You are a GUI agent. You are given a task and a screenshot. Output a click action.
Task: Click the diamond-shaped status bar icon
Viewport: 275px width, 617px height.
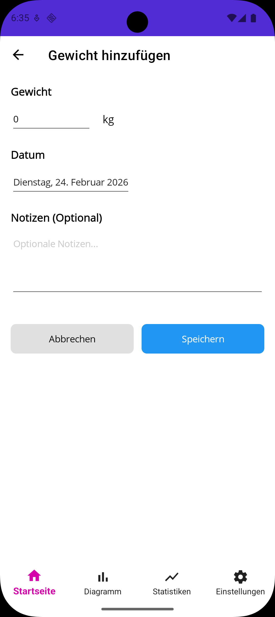51,18
